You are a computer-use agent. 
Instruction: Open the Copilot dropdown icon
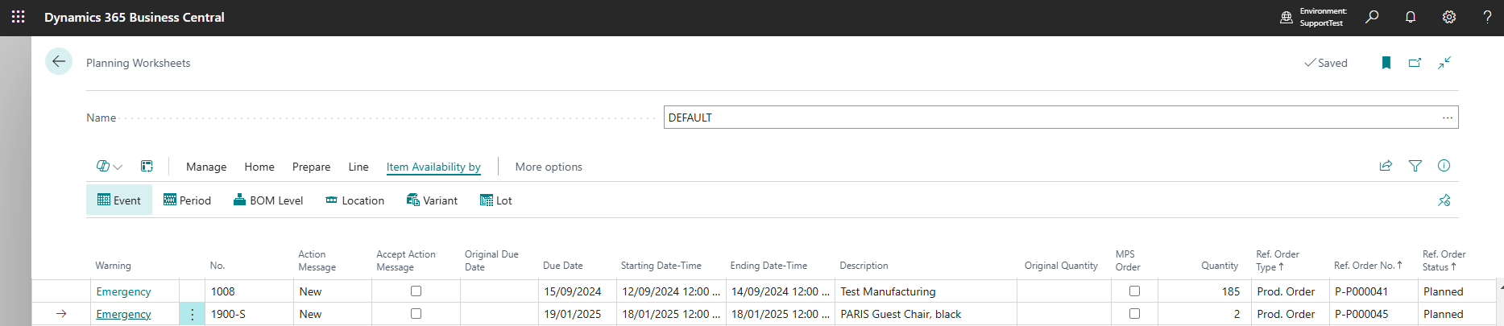click(109, 167)
